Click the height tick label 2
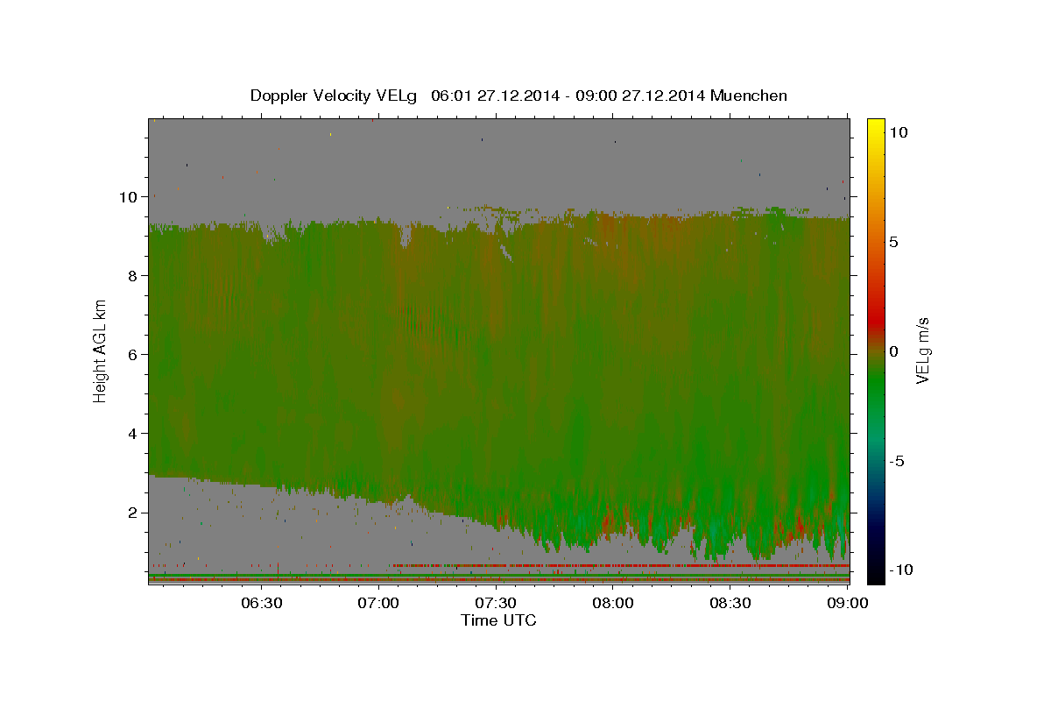The width and height of the screenshot is (1051, 701). pos(133,513)
